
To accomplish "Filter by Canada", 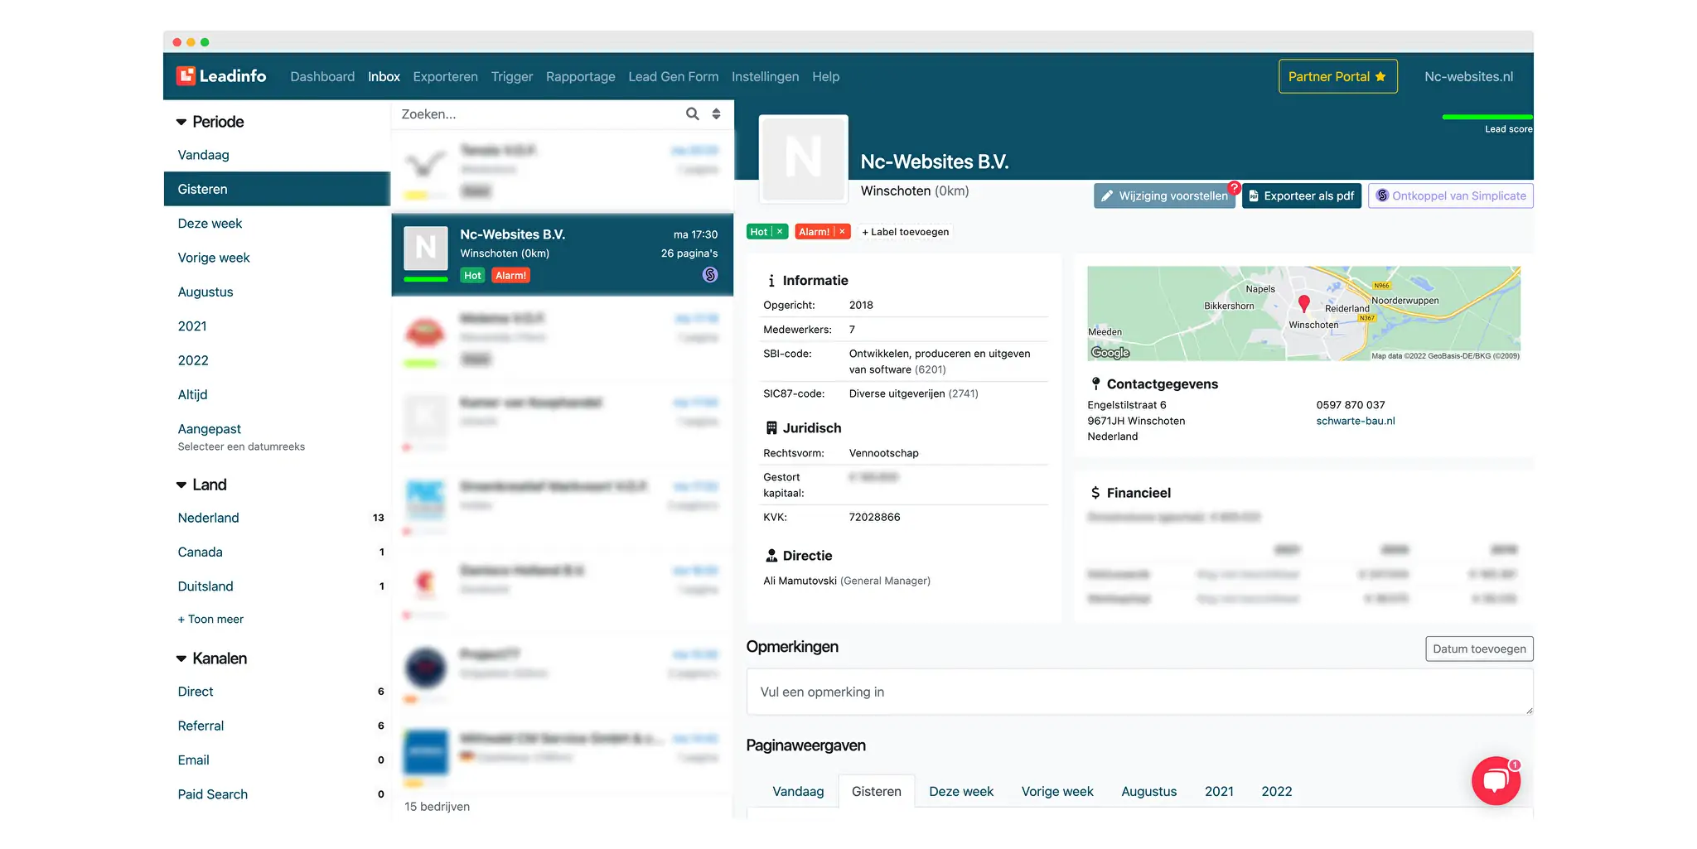I will click(200, 552).
